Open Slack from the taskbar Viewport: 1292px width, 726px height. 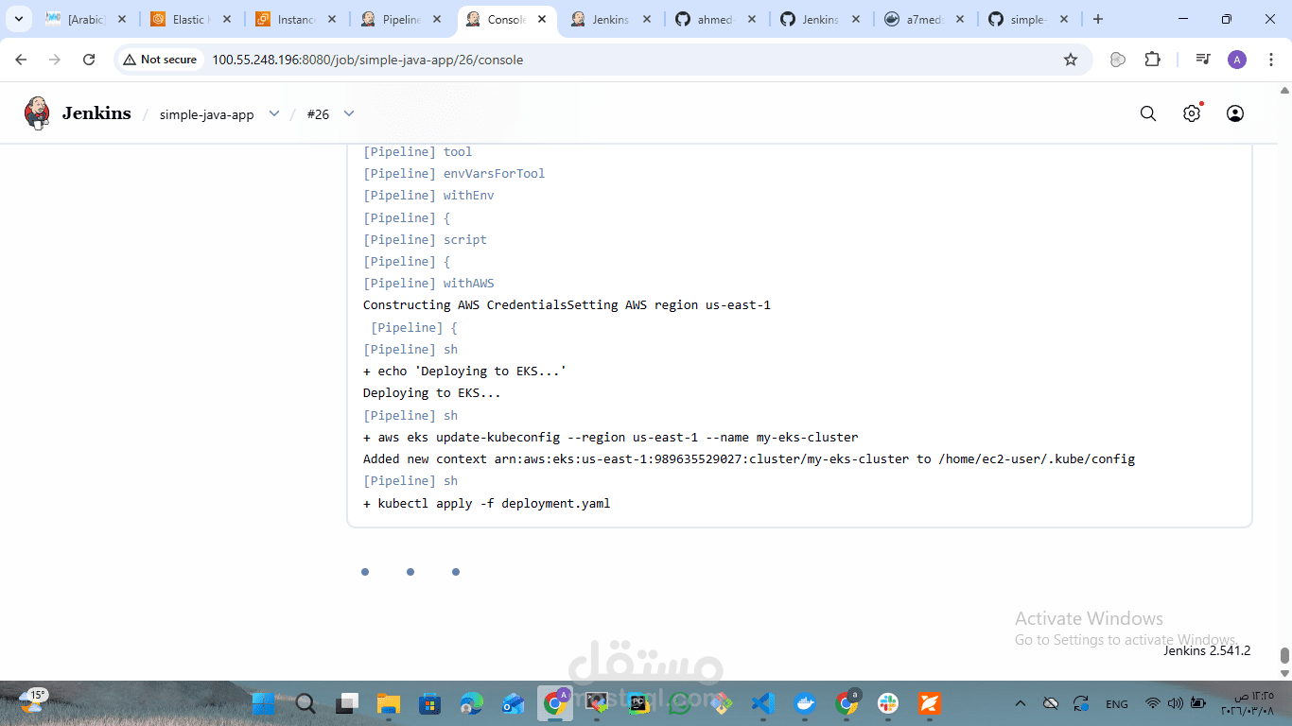(888, 703)
